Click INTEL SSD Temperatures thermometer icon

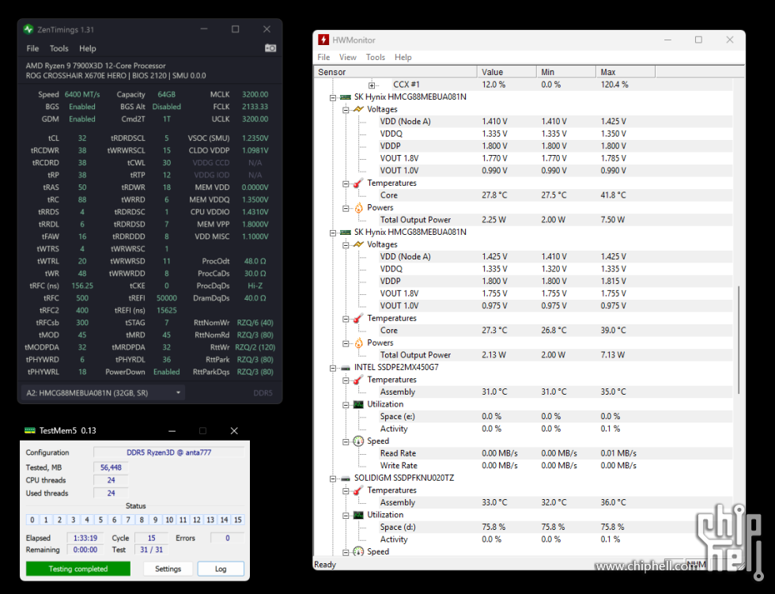pyautogui.click(x=358, y=380)
